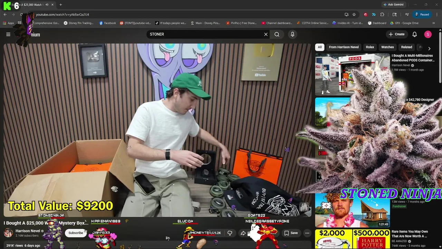
Task: Open PinPics bookmark
Action: point(241,23)
